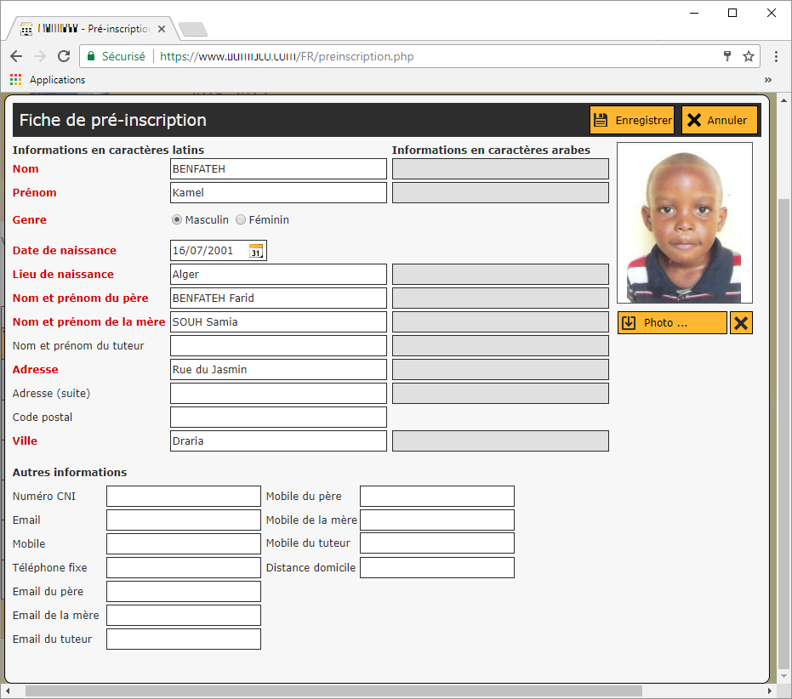This screenshot has height=699, width=792.
Task: Click the empty Adresse (suite) Latin field
Action: pyautogui.click(x=278, y=393)
